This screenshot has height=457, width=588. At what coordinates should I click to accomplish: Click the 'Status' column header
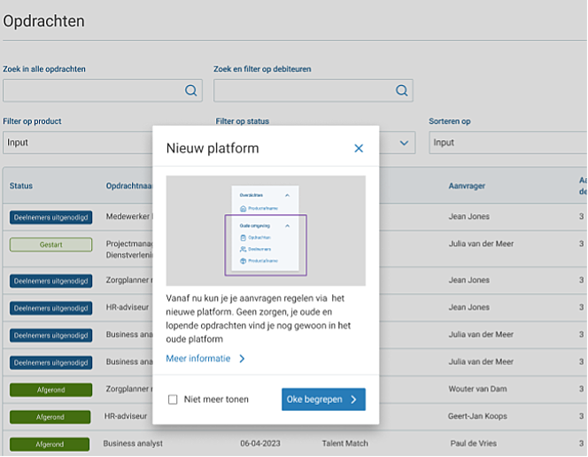[x=21, y=186]
